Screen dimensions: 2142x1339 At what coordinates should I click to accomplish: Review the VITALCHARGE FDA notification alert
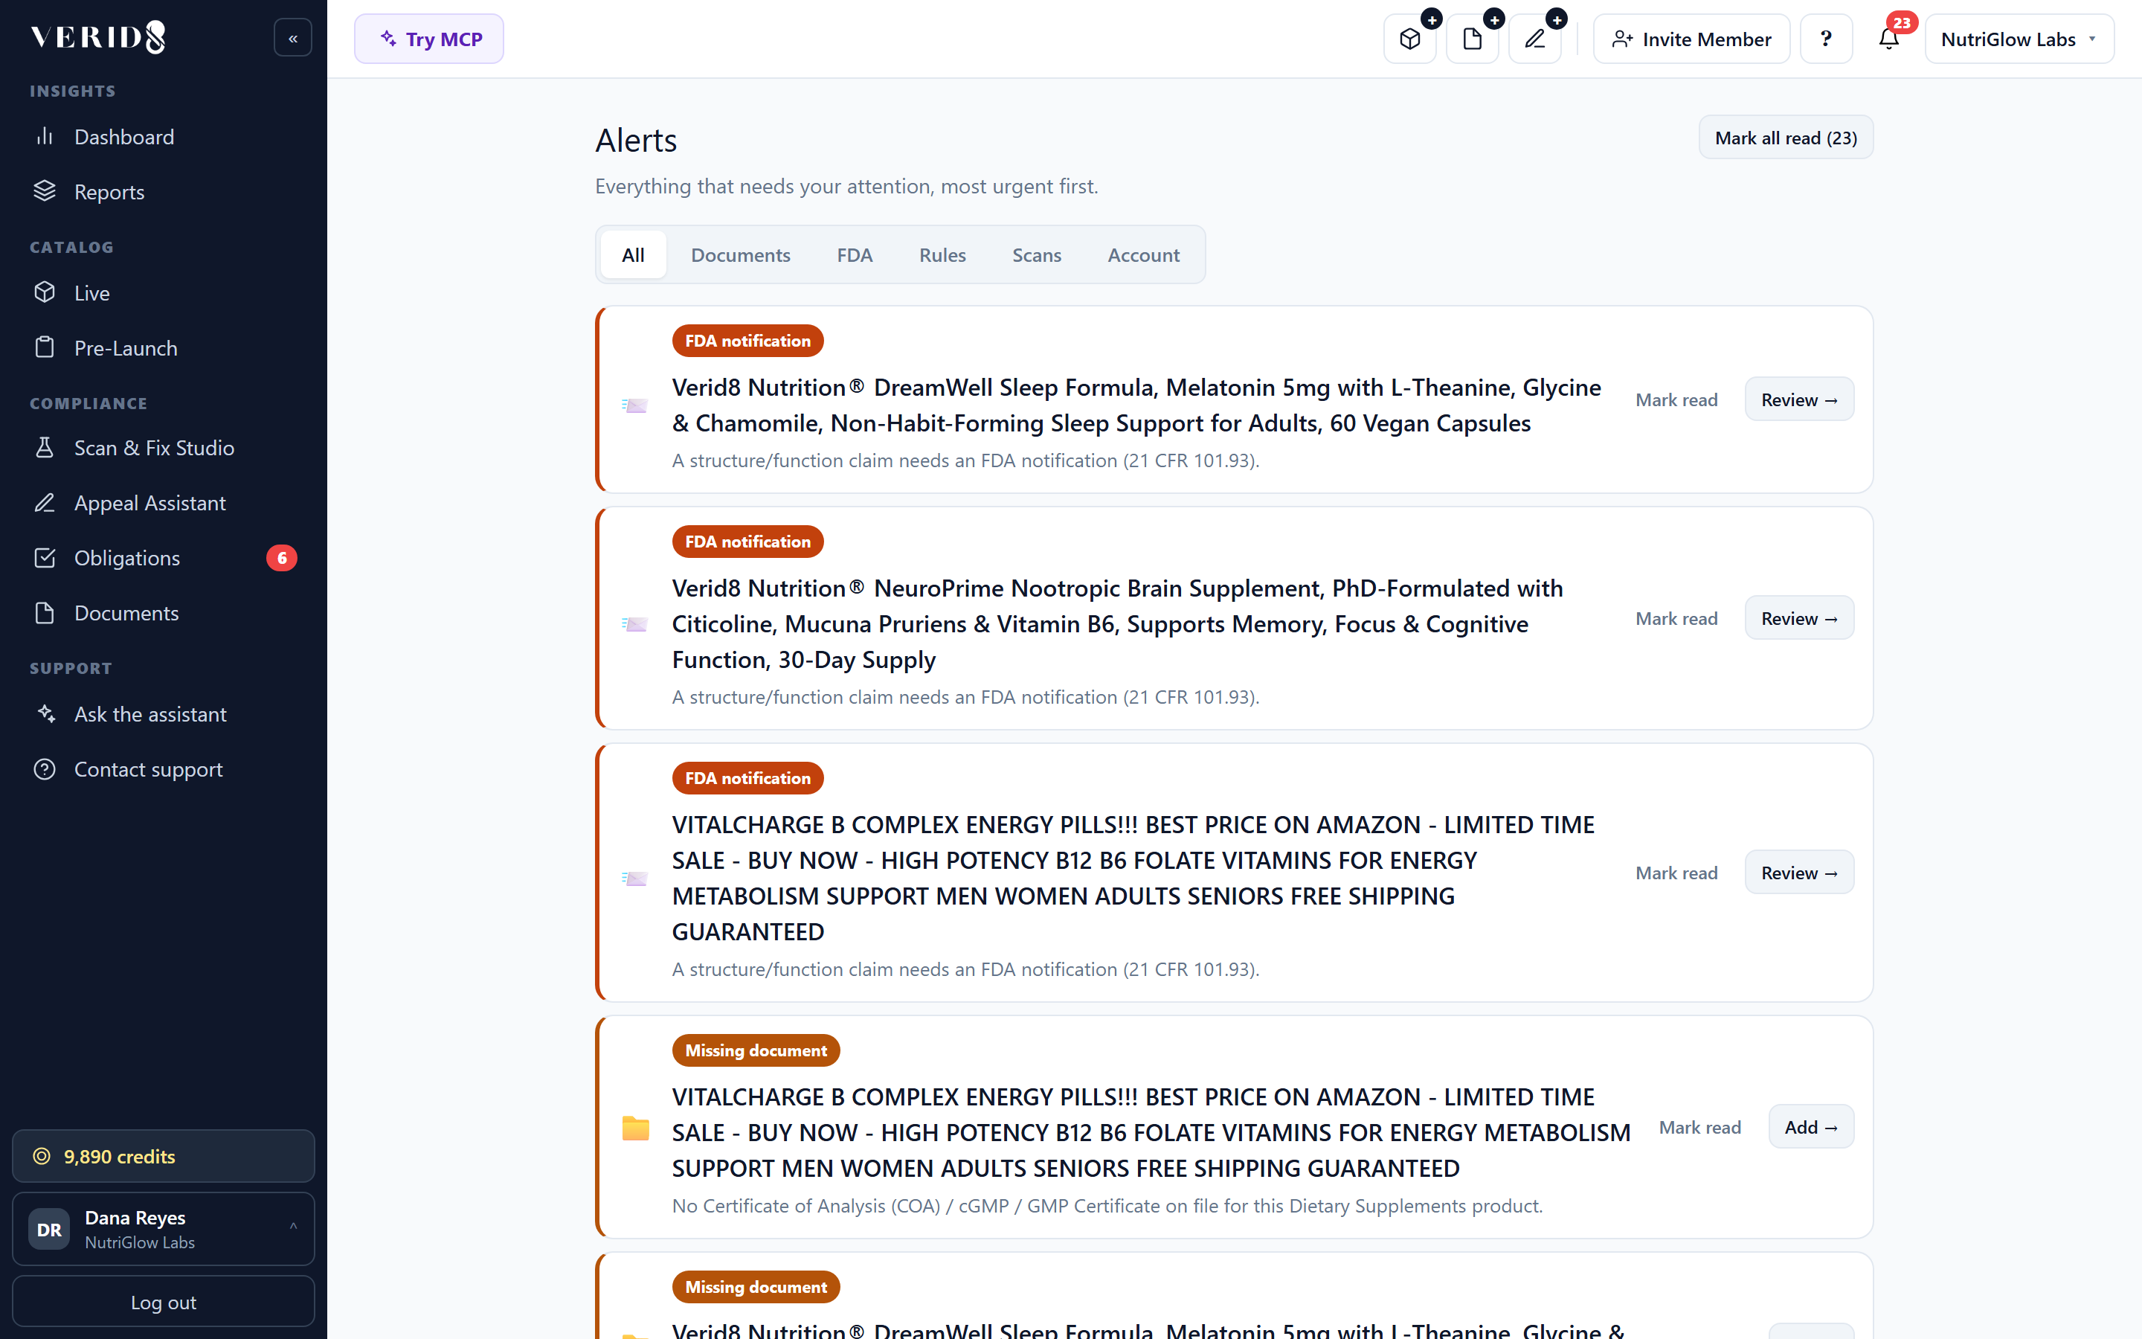pyautogui.click(x=1798, y=873)
